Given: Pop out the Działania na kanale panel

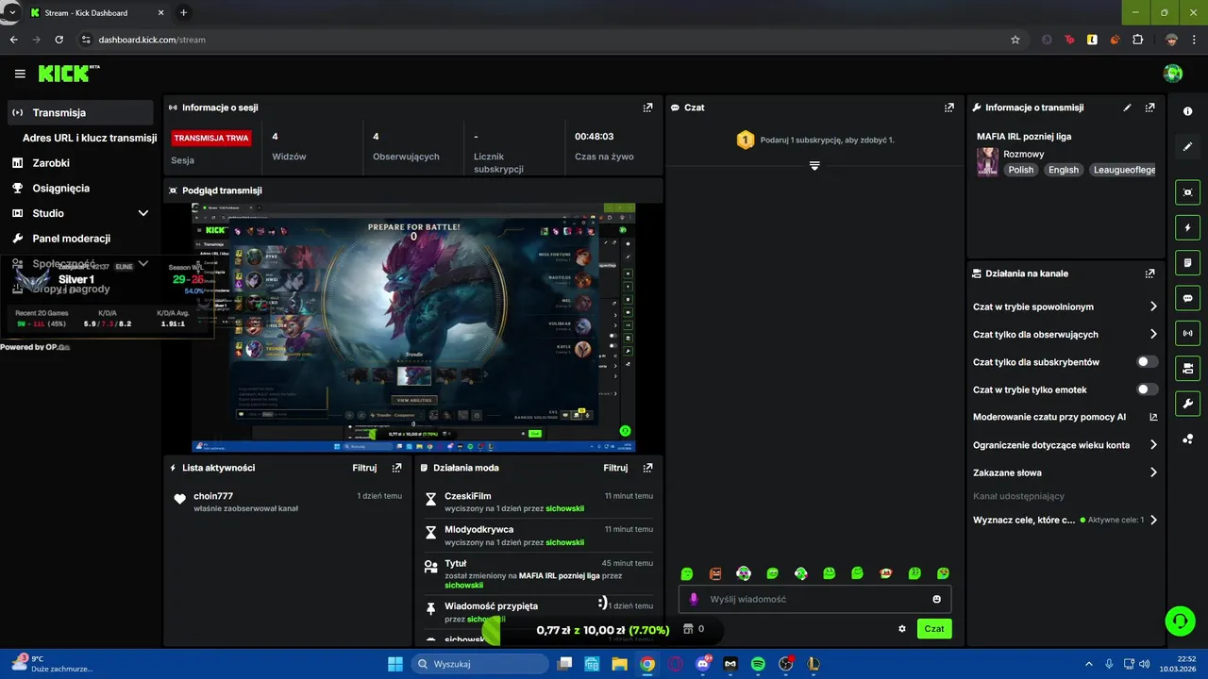Looking at the screenshot, I should pyautogui.click(x=1149, y=273).
